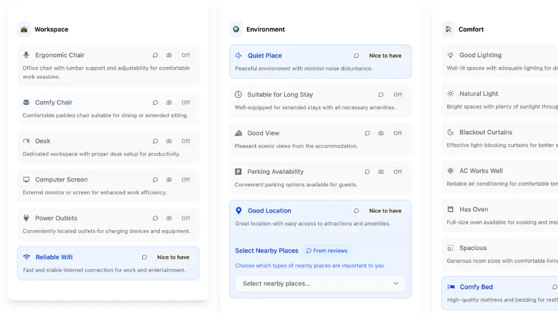Image resolution: width=558 pixels, height=313 pixels.
Task: Click the comment icon for Desk
Action: click(155, 141)
